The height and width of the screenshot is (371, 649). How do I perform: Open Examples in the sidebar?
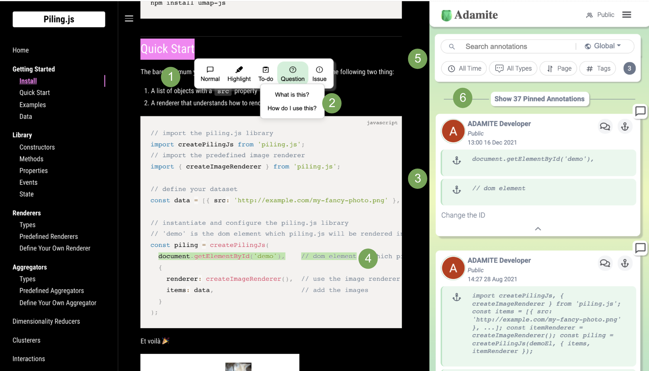33,105
